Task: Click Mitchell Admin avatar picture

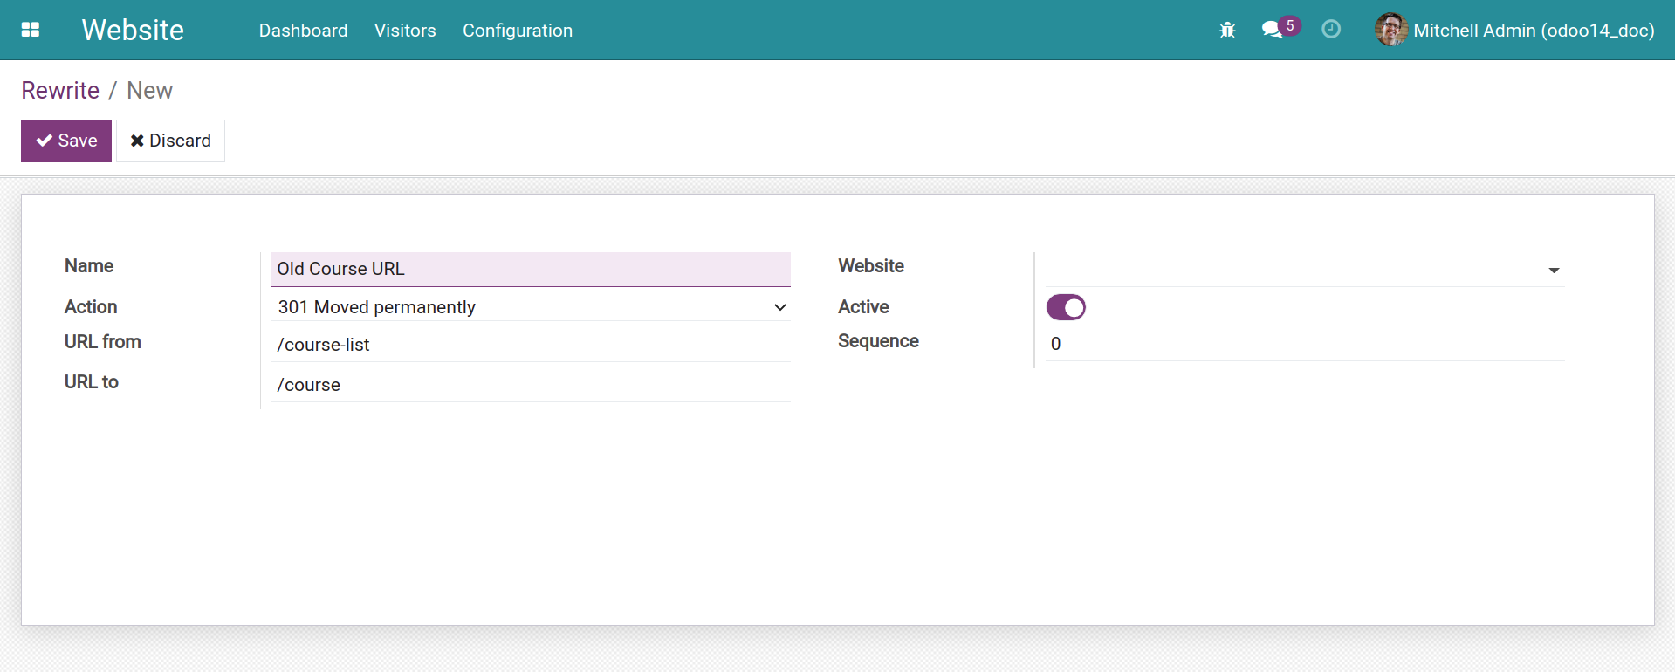Action: [x=1391, y=30]
